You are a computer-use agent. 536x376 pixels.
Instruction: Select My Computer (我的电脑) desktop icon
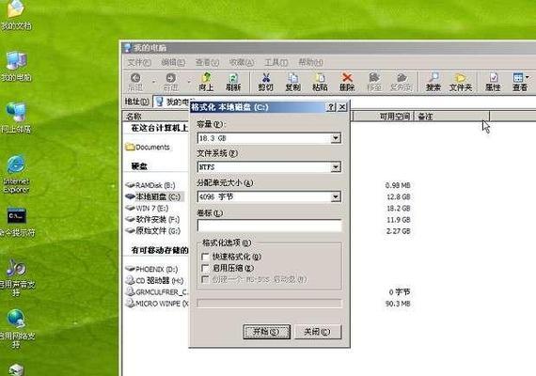tap(16, 67)
